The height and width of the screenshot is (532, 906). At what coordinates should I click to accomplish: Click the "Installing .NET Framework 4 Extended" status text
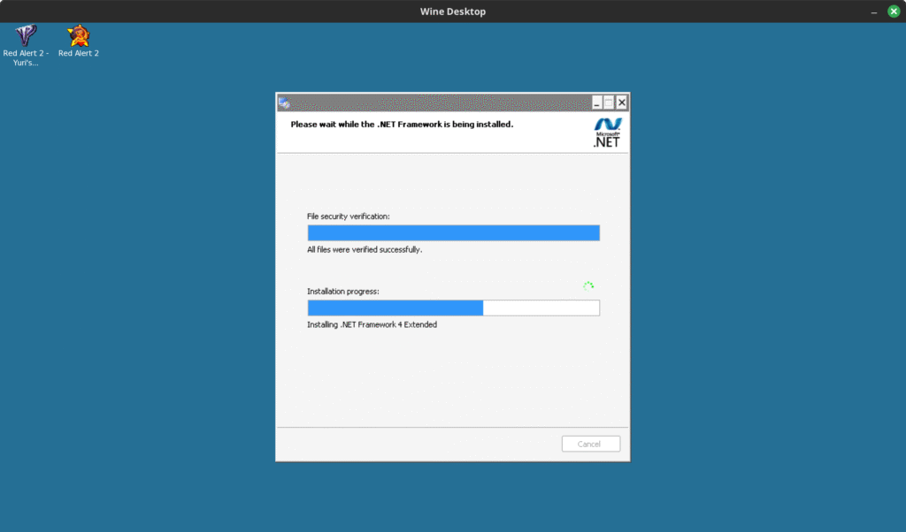(x=372, y=324)
